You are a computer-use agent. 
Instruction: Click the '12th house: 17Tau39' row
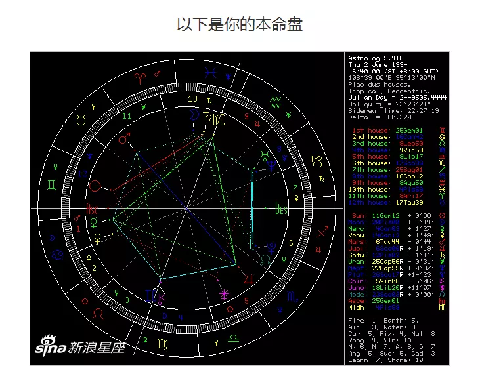click(x=397, y=203)
